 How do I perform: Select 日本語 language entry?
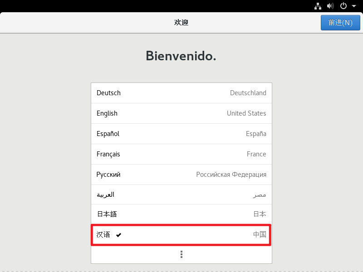click(181, 214)
